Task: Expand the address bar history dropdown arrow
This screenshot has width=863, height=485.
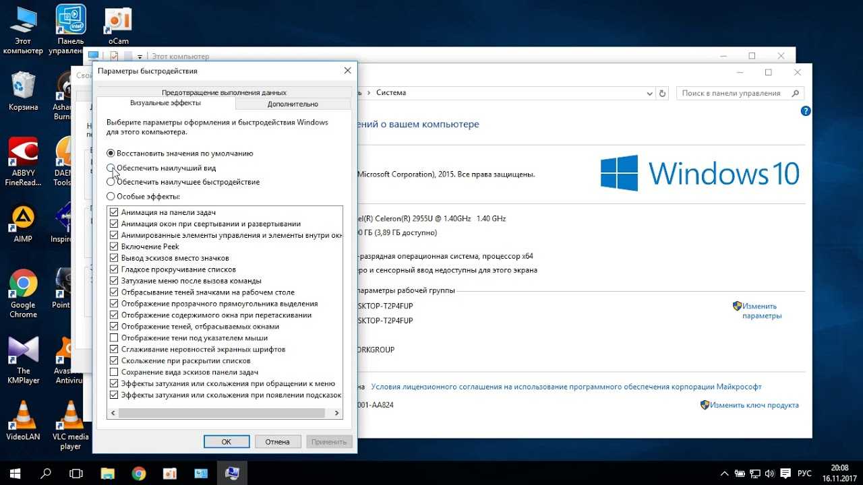Action: [x=649, y=94]
